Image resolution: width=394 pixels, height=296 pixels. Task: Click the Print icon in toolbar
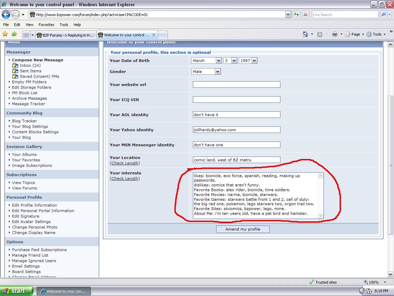coord(335,34)
